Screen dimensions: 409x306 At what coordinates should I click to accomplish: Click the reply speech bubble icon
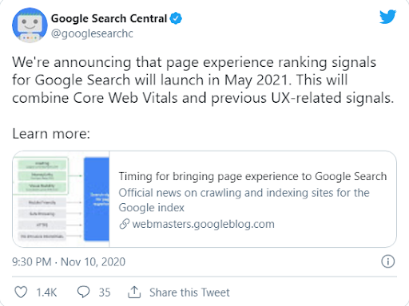83,292
